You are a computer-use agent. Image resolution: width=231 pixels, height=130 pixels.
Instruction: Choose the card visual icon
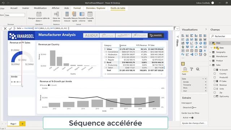[x=205, y=47]
